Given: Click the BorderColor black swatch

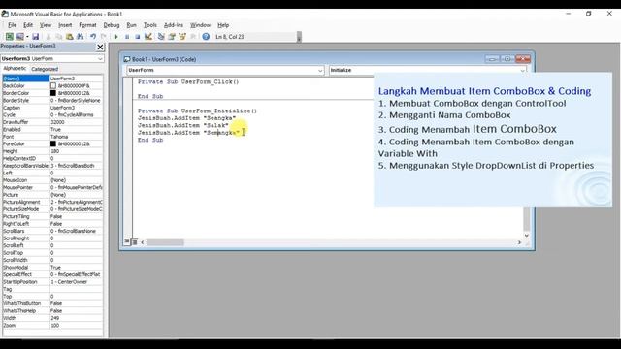Looking at the screenshot, I should point(53,93).
